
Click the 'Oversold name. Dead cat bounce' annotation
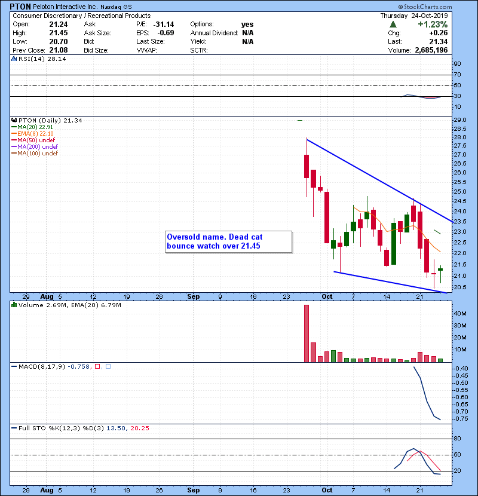(228, 241)
